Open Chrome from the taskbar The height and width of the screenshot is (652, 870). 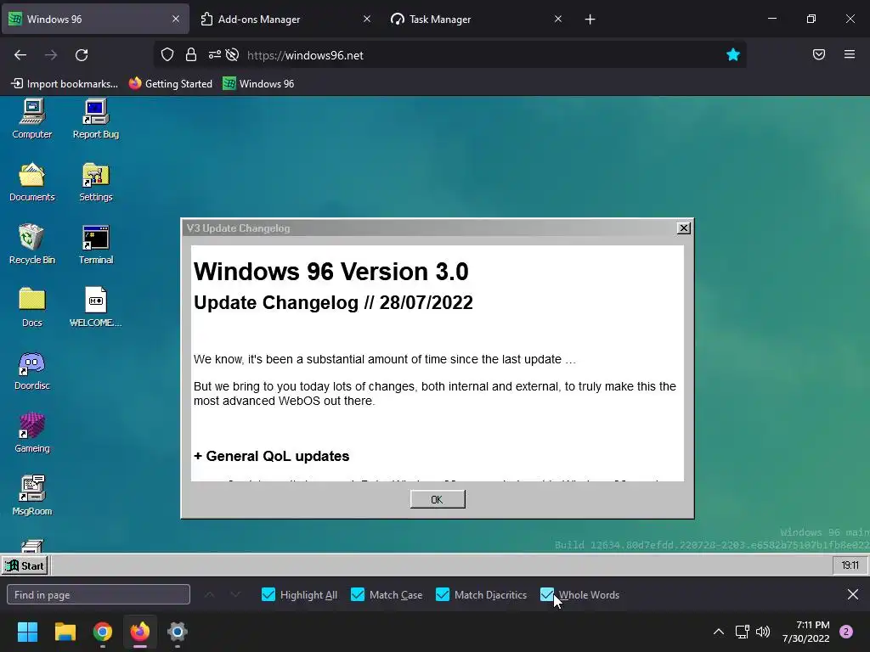[103, 632]
